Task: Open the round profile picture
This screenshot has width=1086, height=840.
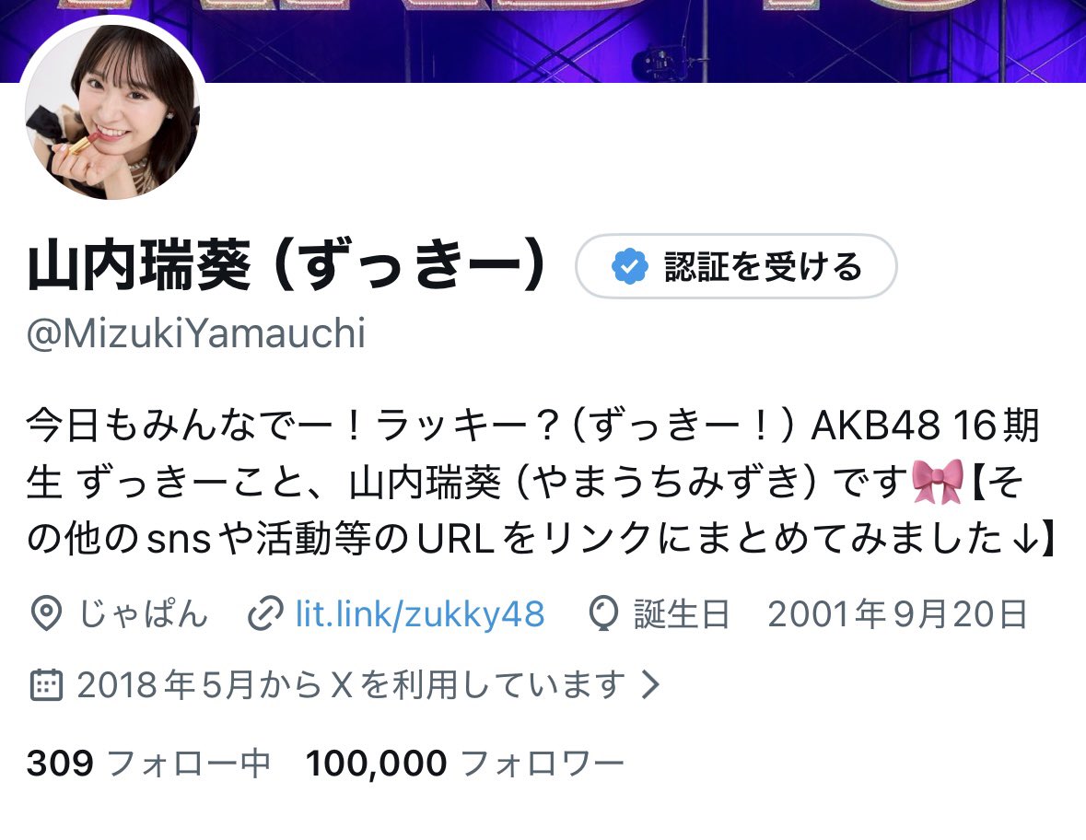Action: point(112,112)
